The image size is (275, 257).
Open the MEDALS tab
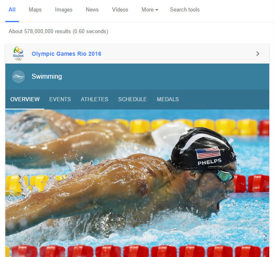tap(167, 99)
